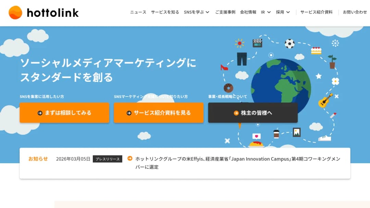This screenshot has width=370, height=208.
Task: Click the hottolink orange logo icon
Action: pyautogui.click(x=15, y=12)
